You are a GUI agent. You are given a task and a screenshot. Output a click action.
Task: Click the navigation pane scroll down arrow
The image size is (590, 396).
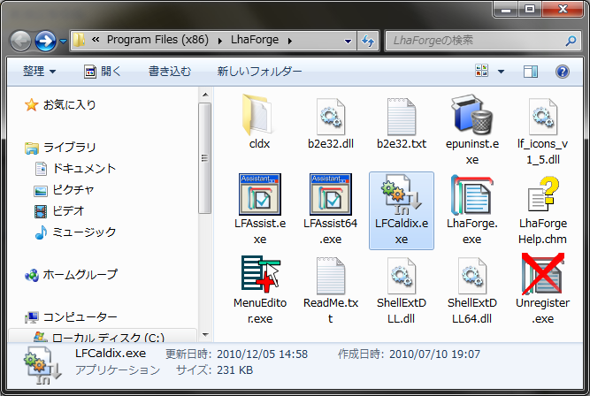point(205,334)
